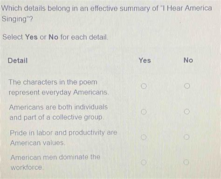Click the 'American men dominate the workforce' text

coord(55,162)
